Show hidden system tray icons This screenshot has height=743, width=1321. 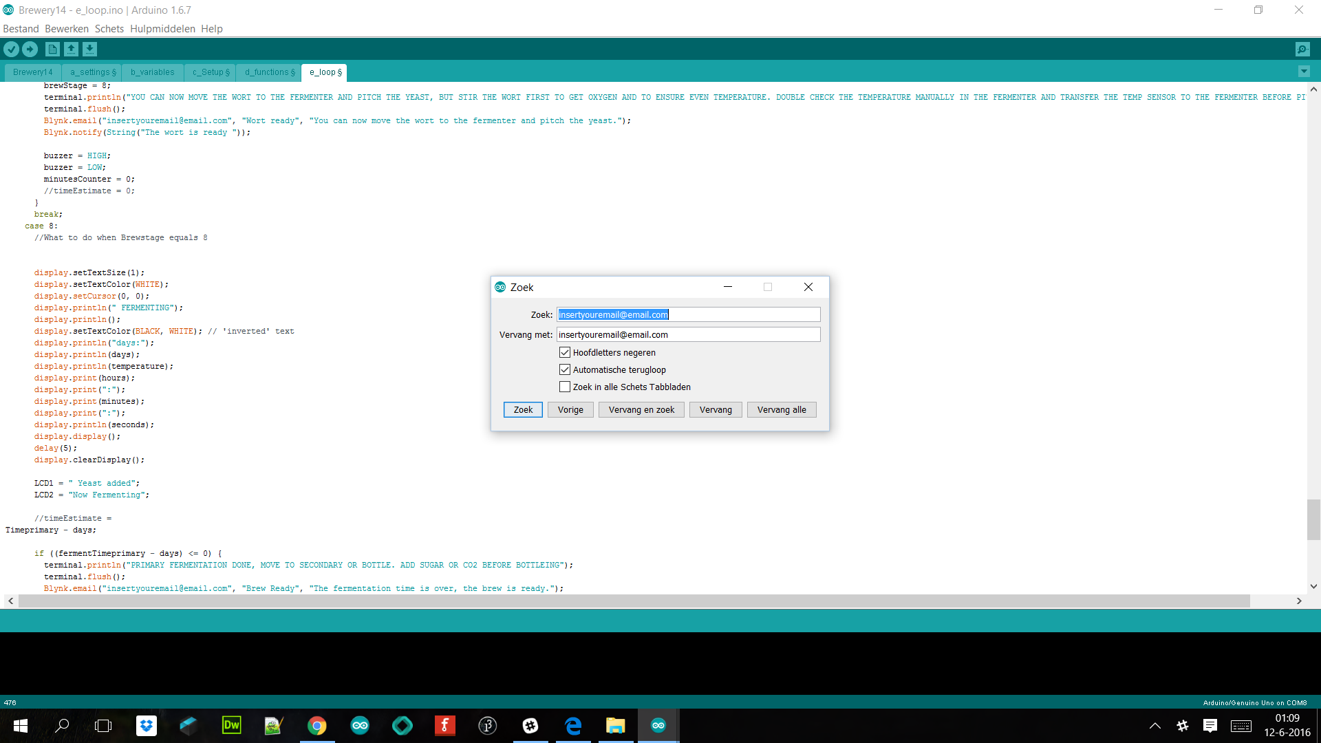(1154, 725)
